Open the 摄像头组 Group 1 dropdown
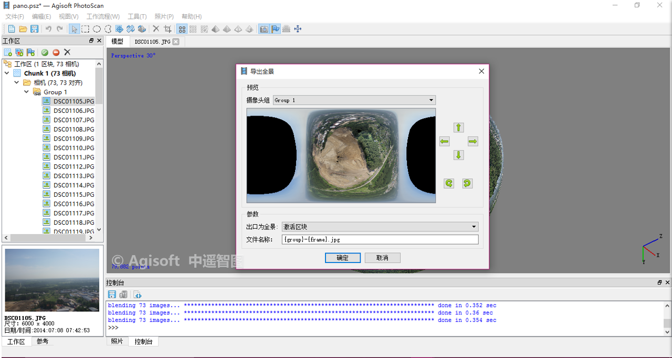The width and height of the screenshot is (672, 358). (x=354, y=100)
